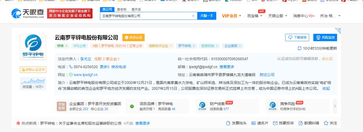Open 全部企业 202 link
Screen dimensions: 363x132
tap(79, 109)
